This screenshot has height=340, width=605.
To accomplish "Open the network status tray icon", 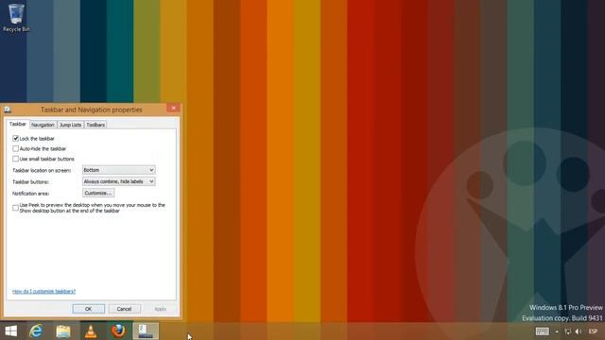I will pyautogui.click(x=567, y=331).
